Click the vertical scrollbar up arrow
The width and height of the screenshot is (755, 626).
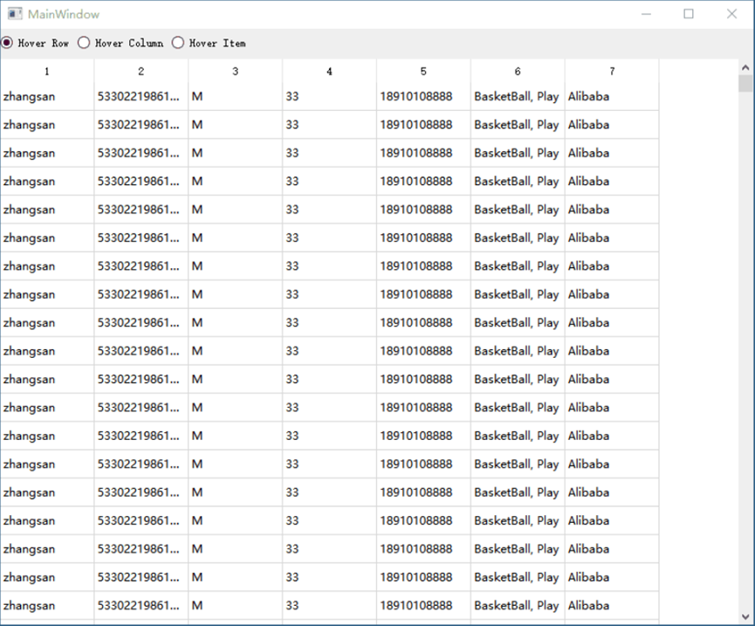(x=745, y=67)
